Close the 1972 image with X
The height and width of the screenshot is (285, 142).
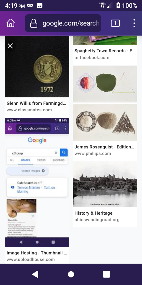pyautogui.click(x=10, y=46)
